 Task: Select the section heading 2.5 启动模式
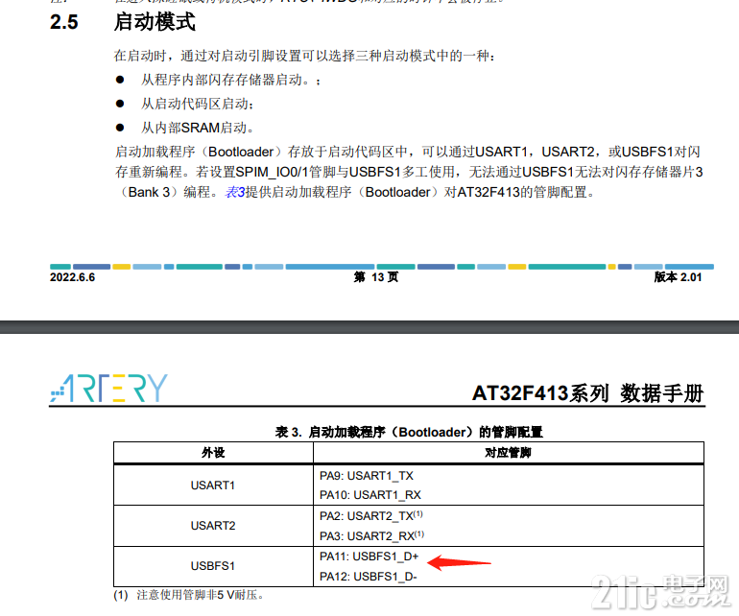123,22
